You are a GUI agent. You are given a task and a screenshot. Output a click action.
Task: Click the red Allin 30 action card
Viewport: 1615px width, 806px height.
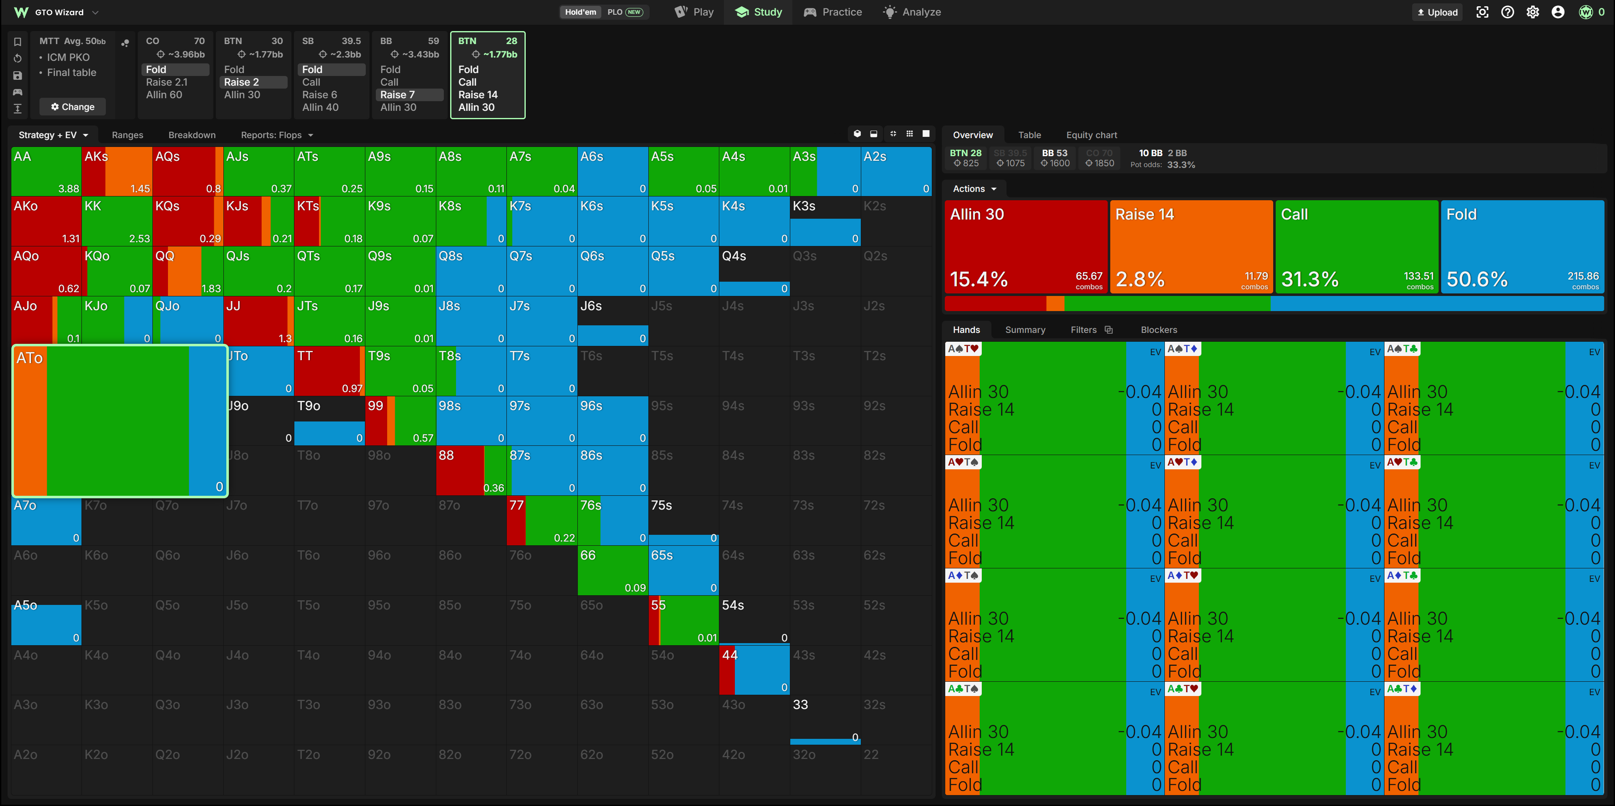1026,246
